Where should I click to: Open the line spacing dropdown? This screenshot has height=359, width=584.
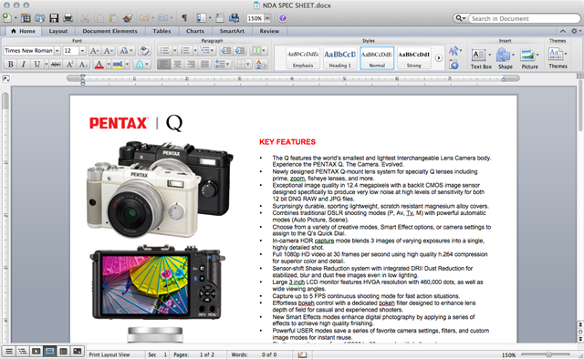223,65
